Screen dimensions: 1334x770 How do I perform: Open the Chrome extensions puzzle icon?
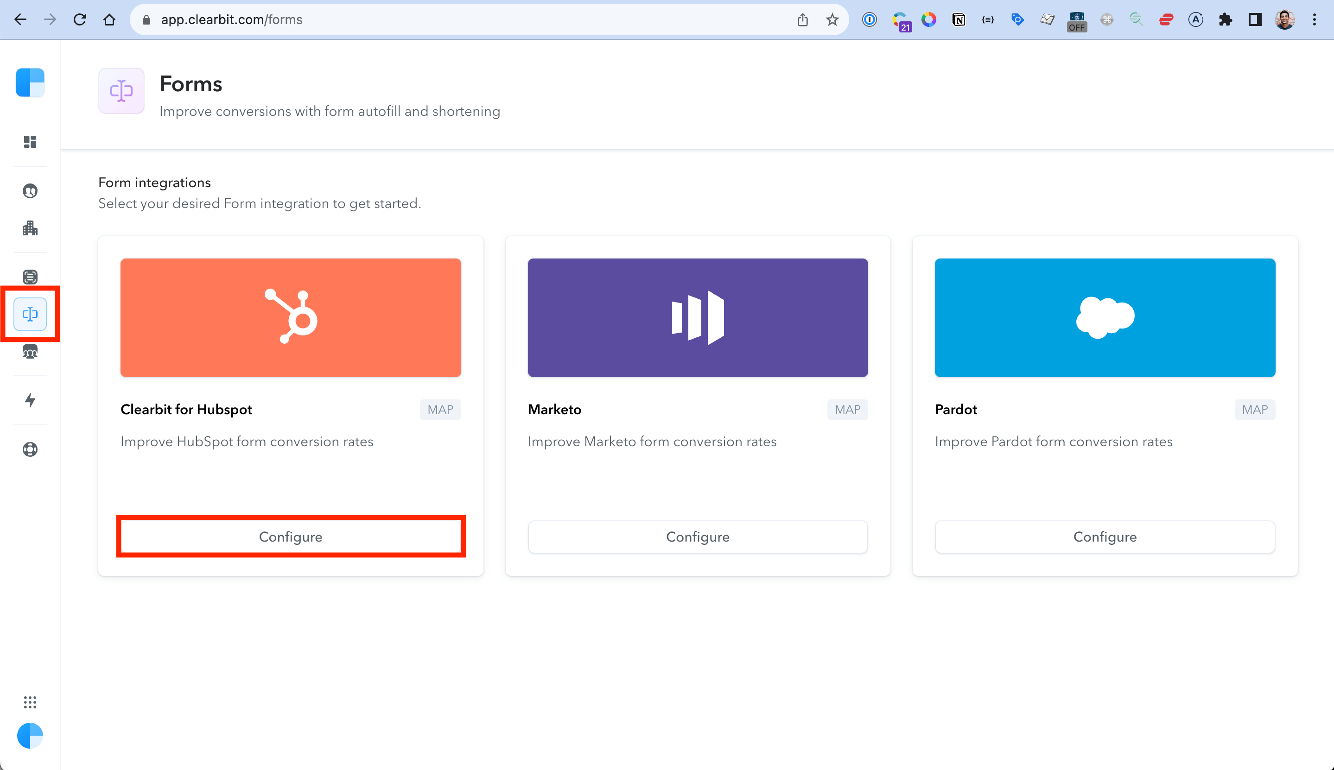1226,19
